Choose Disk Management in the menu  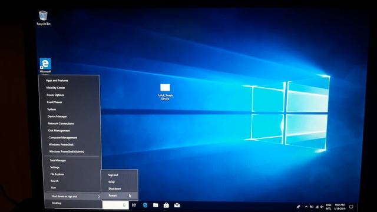pos(59,131)
